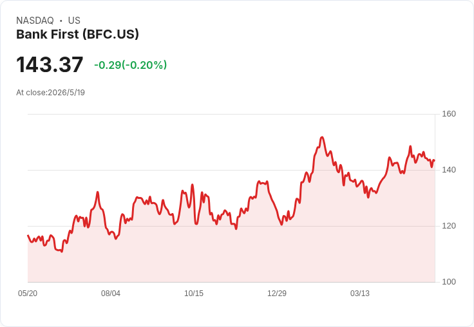Screen dimensions: 474x327
Task: Click the 120 y-axis label
Action: tap(449, 226)
